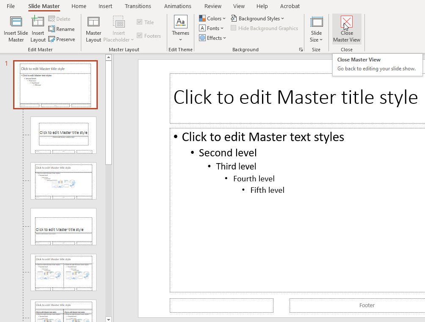This screenshot has height=322, width=425.
Task: Toggle the Footers checkbox
Action: (140, 36)
